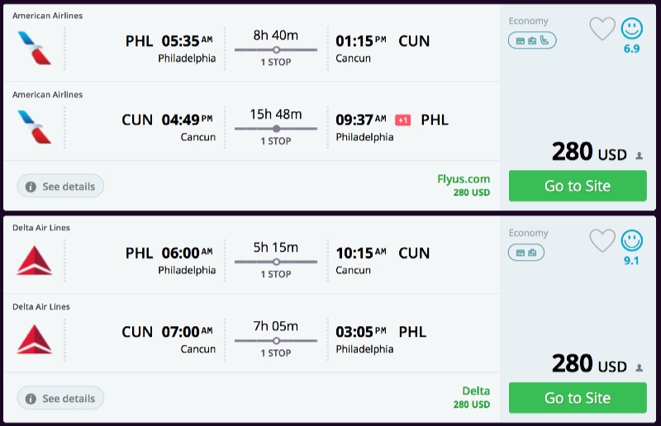The height and width of the screenshot is (426, 661).
Task: Click the American Airlines logo on the 04:49 flight
Action: tap(34, 128)
